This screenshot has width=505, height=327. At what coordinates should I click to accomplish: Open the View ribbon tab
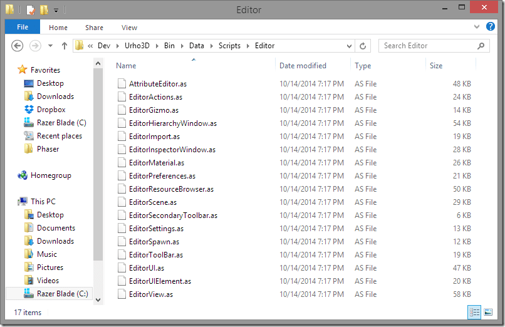tap(129, 28)
